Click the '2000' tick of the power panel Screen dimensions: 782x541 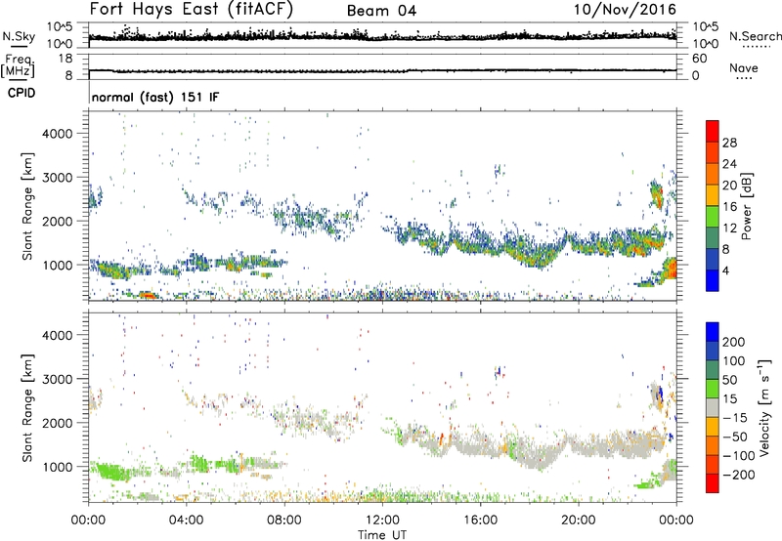(57, 221)
